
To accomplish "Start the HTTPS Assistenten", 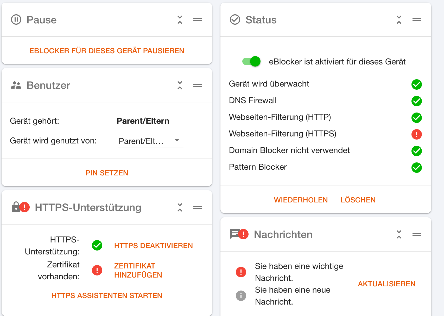I will (107, 295).
